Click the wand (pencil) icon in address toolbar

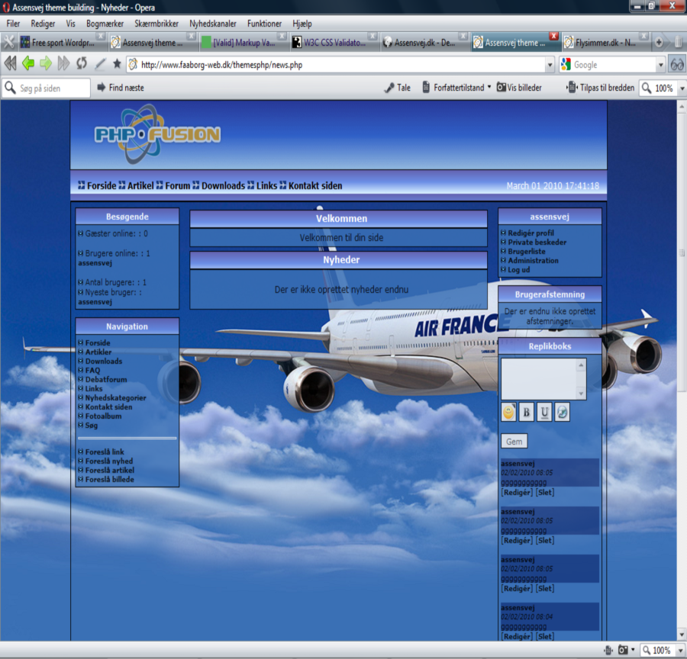coord(100,64)
